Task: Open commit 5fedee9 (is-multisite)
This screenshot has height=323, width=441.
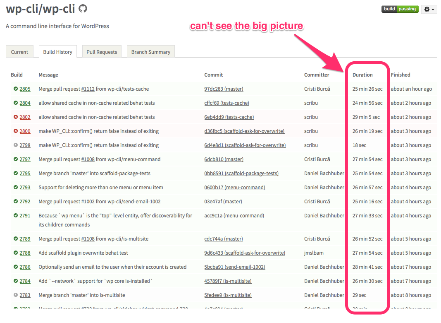Action: (228, 295)
